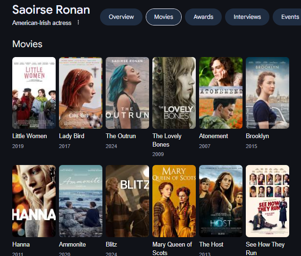This screenshot has height=256, width=301.
Task: Open the three-dot more options menu
Action: pos(78,23)
